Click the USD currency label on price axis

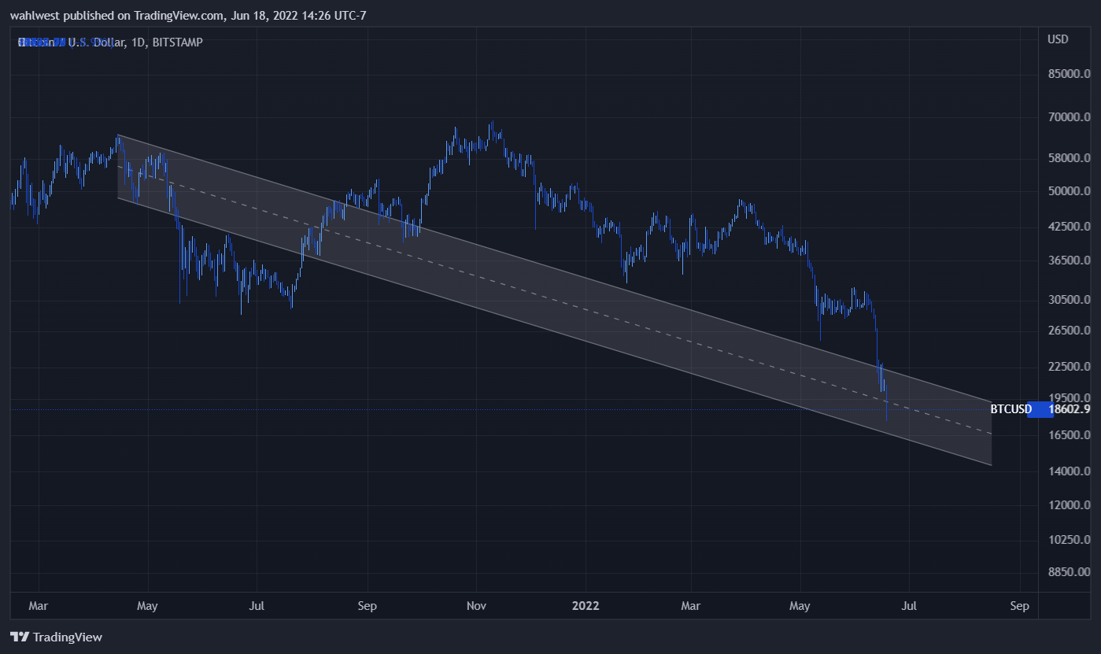point(1058,39)
